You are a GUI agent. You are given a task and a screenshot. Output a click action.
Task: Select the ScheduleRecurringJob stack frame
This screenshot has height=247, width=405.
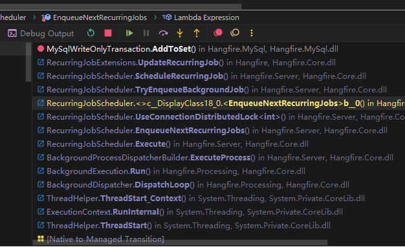pyautogui.click(x=219, y=76)
